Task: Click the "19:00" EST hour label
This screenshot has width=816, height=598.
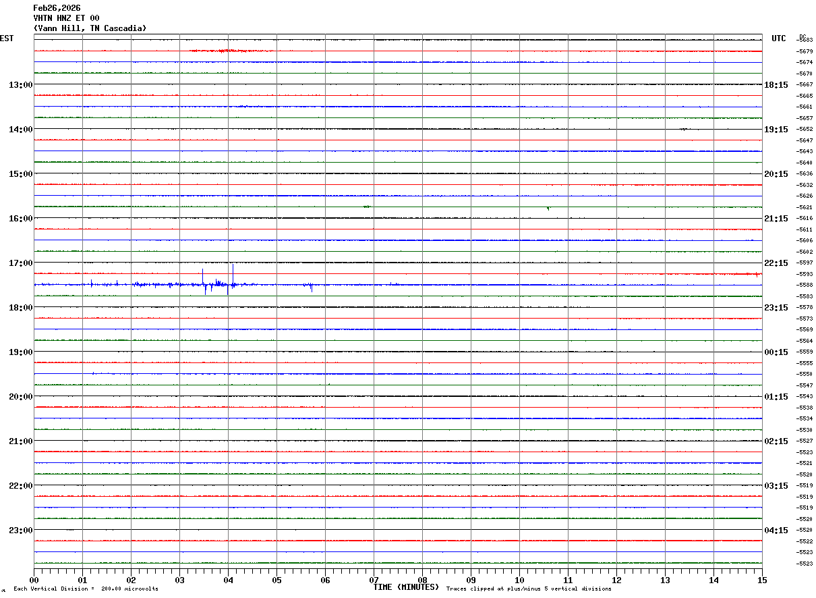Action: point(20,352)
